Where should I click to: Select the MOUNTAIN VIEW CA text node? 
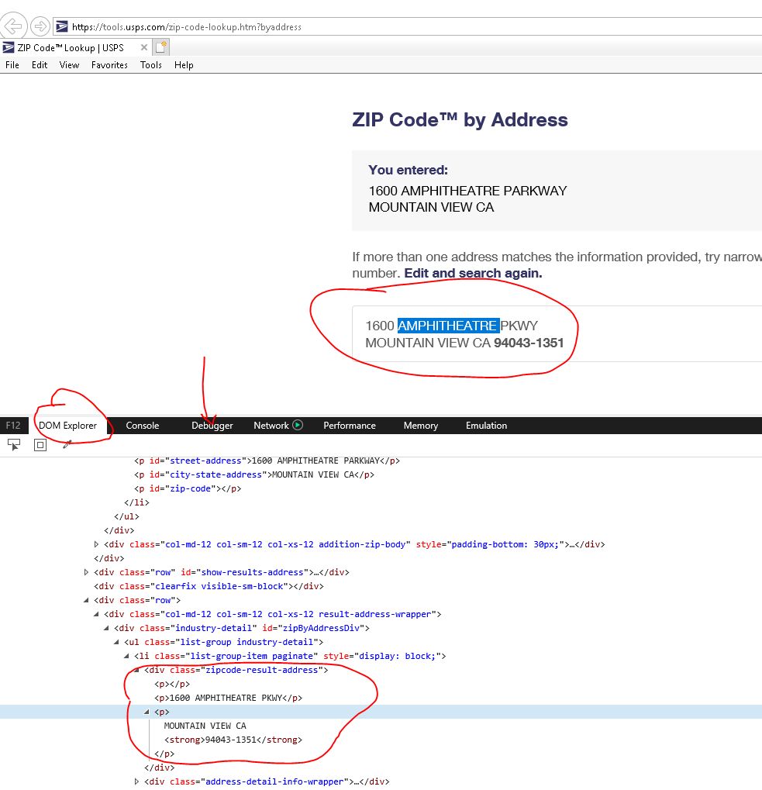click(x=205, y=726)
